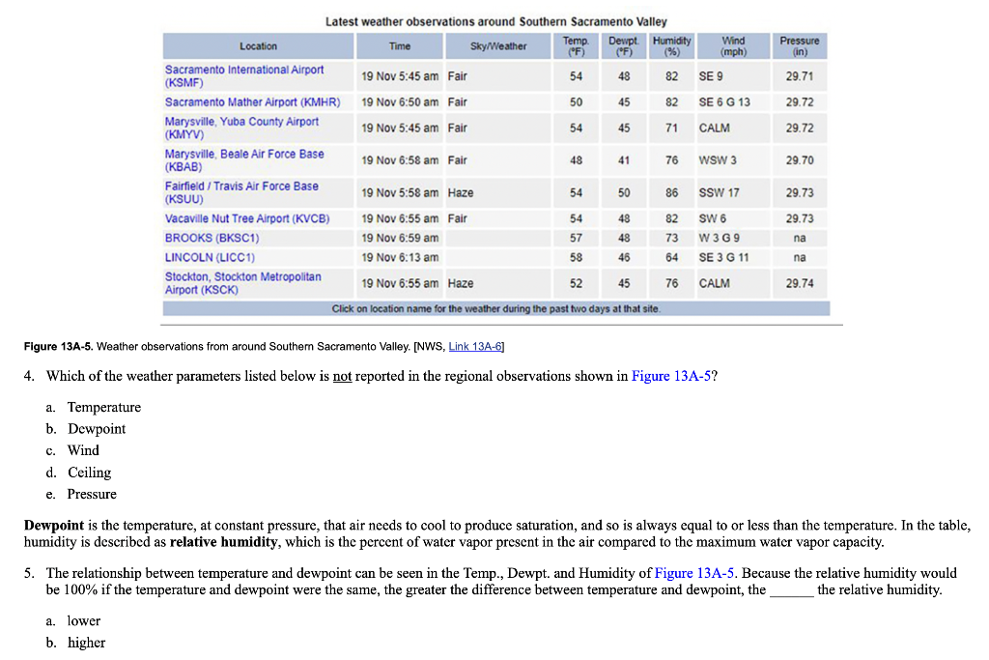Select answer choice Ceiling for question 4

point(89,473)
